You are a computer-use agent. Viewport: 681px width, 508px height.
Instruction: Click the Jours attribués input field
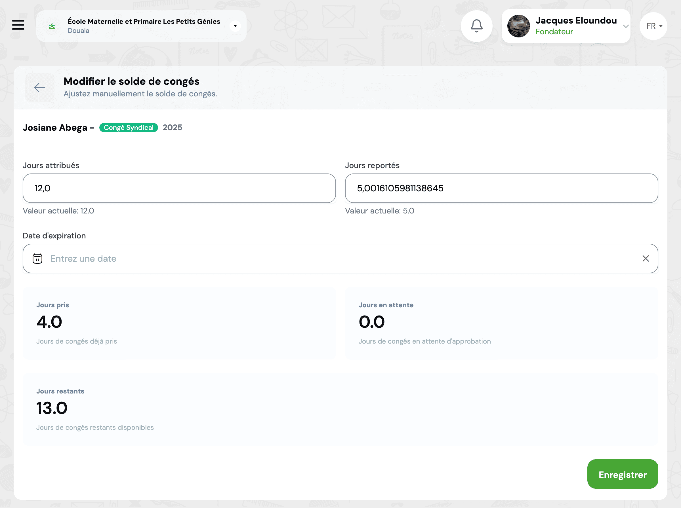point(179,188)
